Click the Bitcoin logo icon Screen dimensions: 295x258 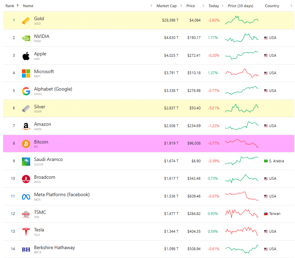[26, 144]
